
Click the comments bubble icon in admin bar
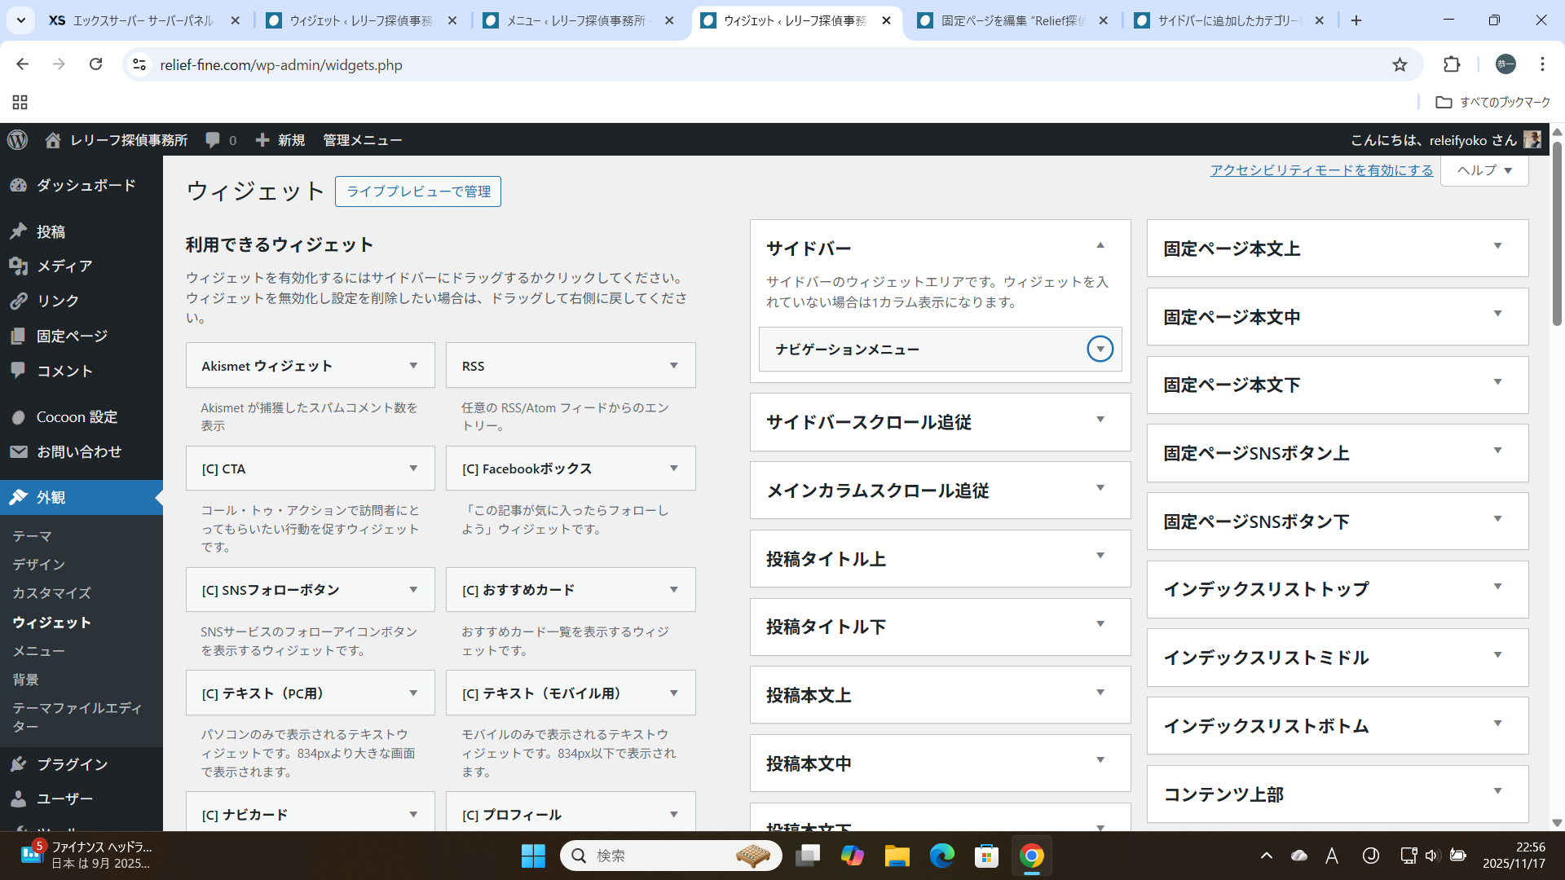[213, 140]
